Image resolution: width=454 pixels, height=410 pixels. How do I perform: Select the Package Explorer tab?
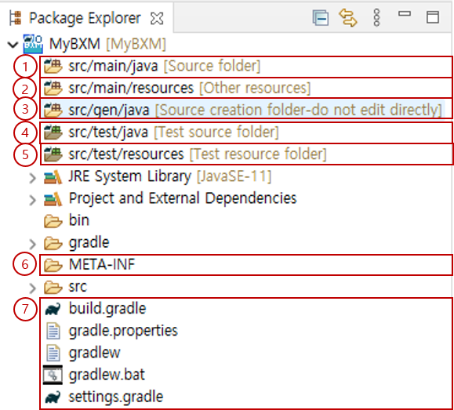(x=85, y=18)
